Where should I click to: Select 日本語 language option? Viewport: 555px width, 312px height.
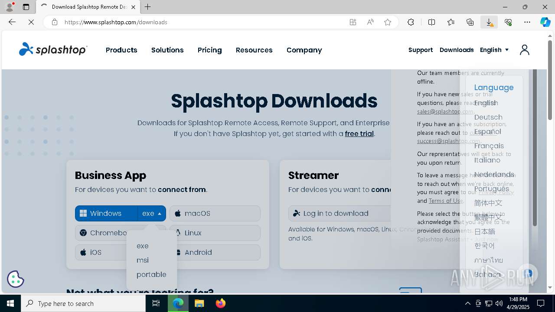click(x=485, y=231)
